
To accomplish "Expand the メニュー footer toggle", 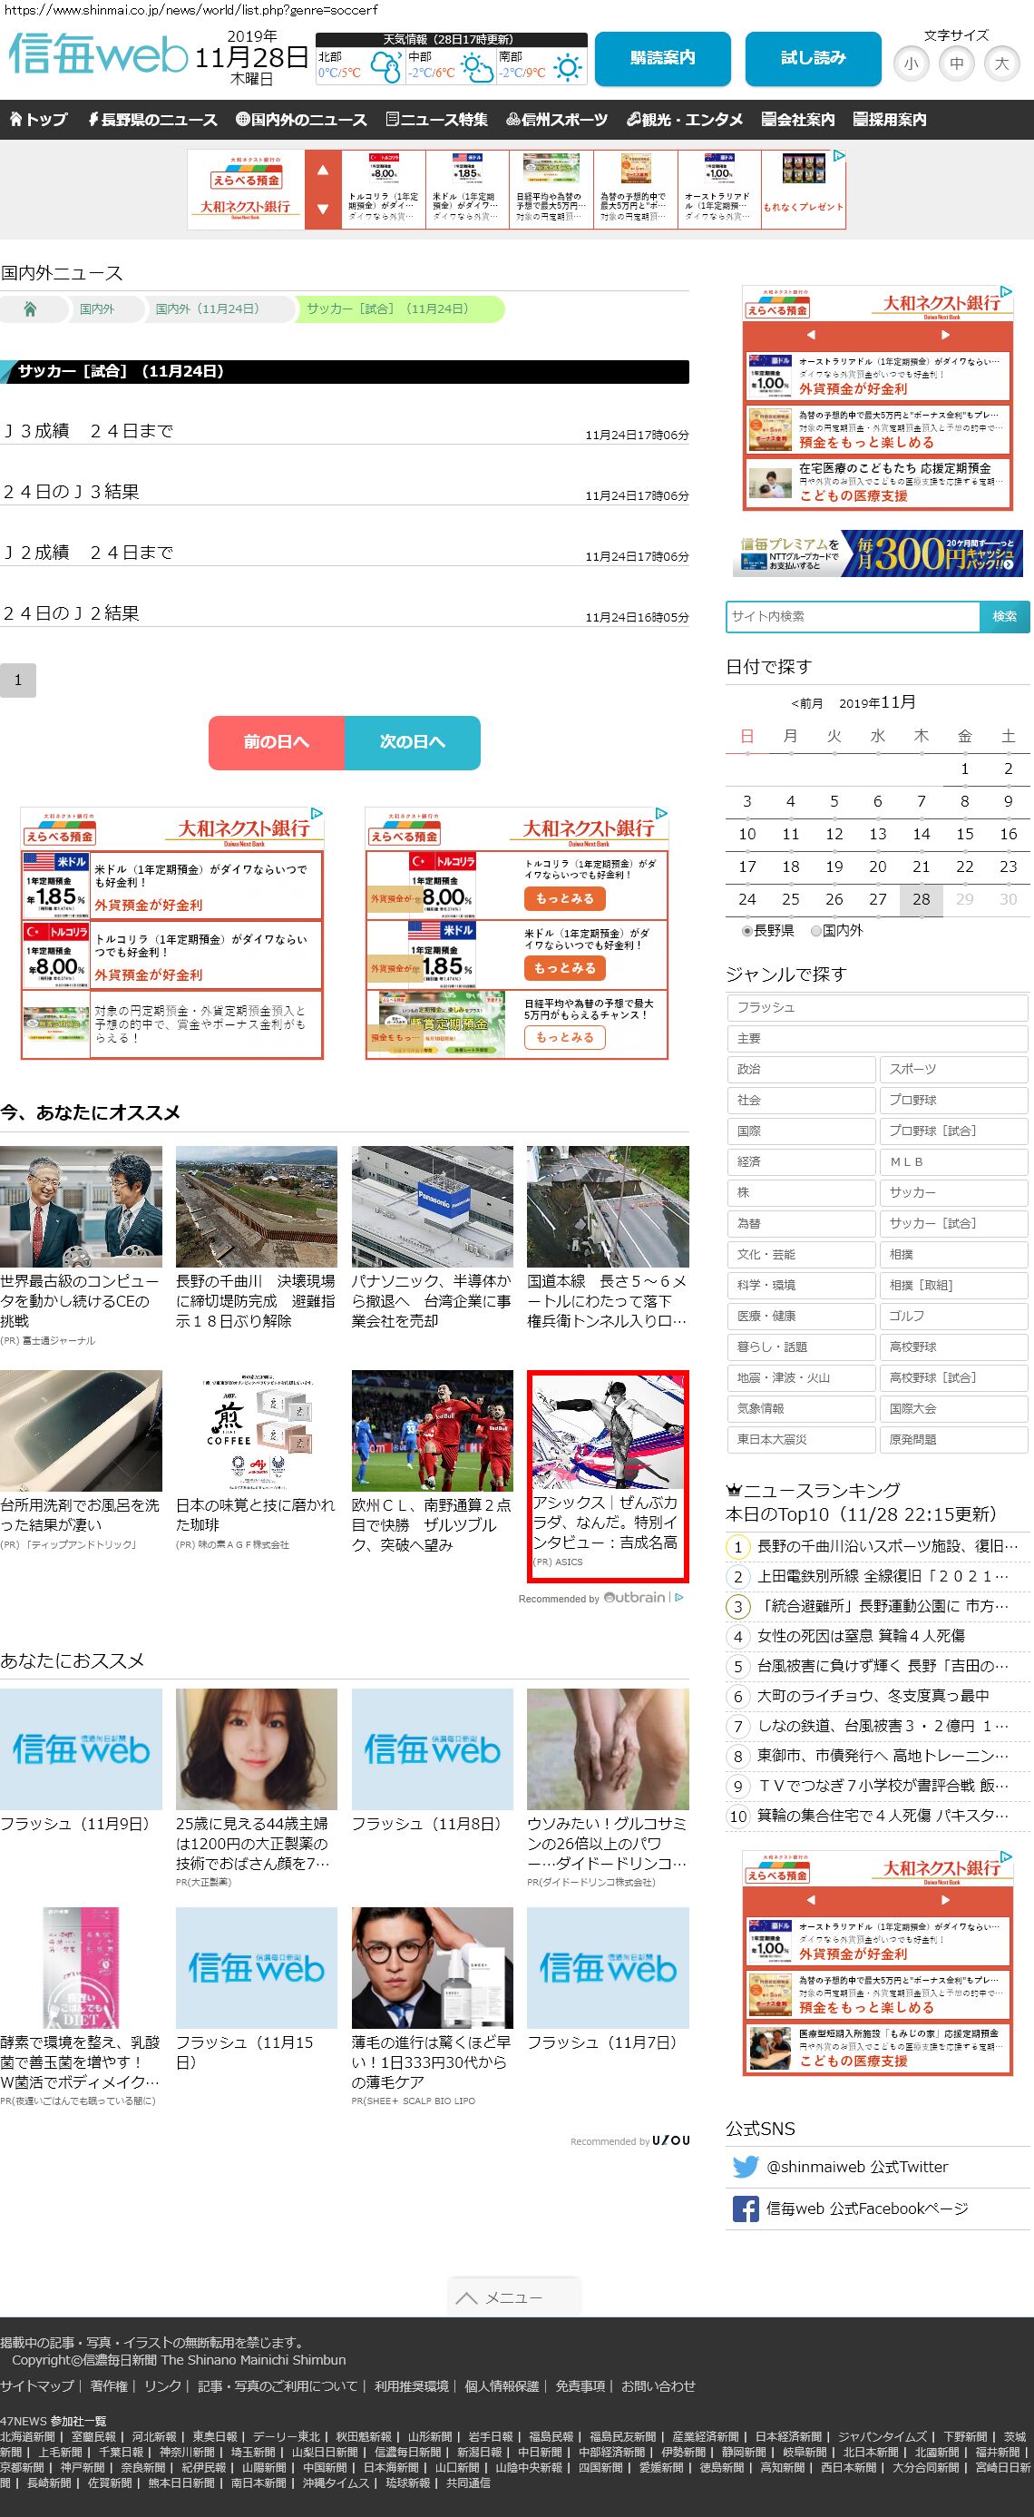I will [x=513, y=2297].
